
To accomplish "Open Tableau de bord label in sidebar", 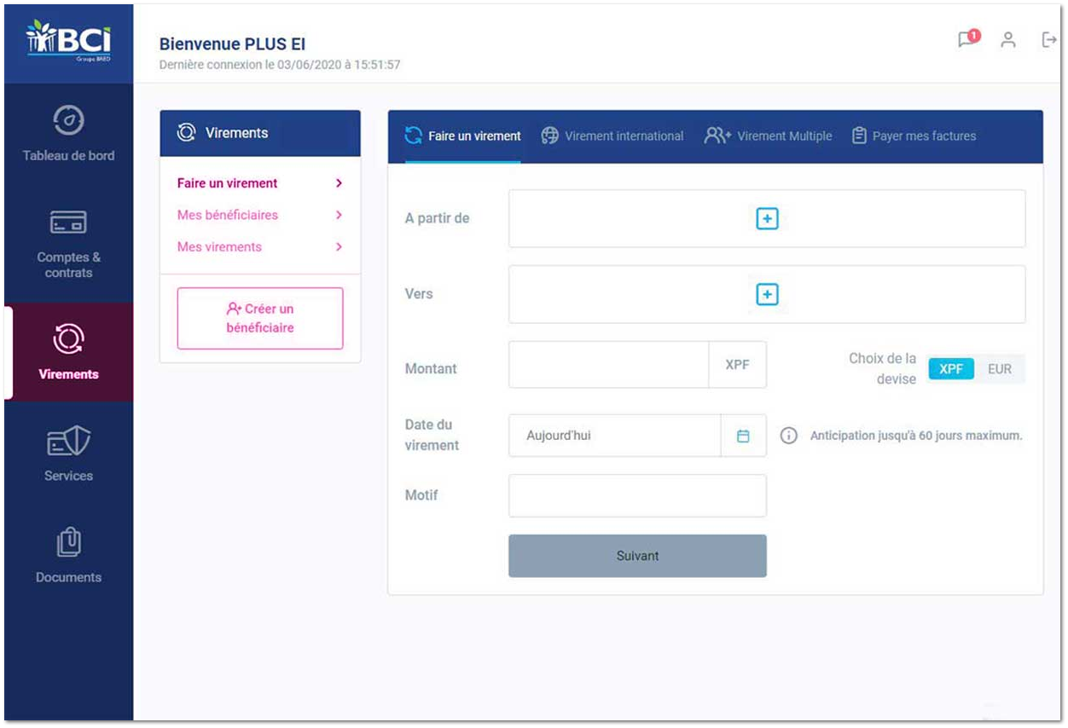I will tap(68, 156).
